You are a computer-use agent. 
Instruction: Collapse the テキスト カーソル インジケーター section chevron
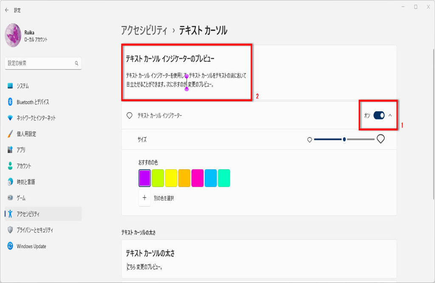(x=390, y=115)
